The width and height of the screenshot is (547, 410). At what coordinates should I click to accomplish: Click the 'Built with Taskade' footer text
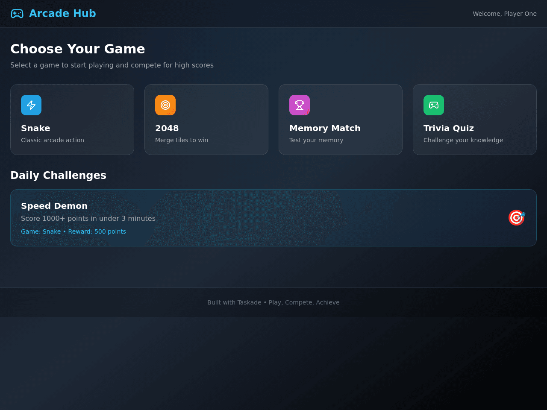234,302
